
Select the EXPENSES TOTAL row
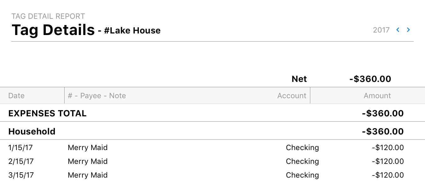click(x=47, y=113)
